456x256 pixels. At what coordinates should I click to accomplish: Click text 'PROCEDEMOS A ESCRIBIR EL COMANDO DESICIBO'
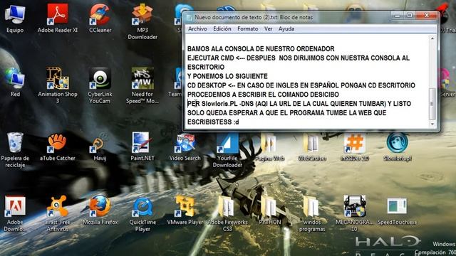[x=263, y=95]
